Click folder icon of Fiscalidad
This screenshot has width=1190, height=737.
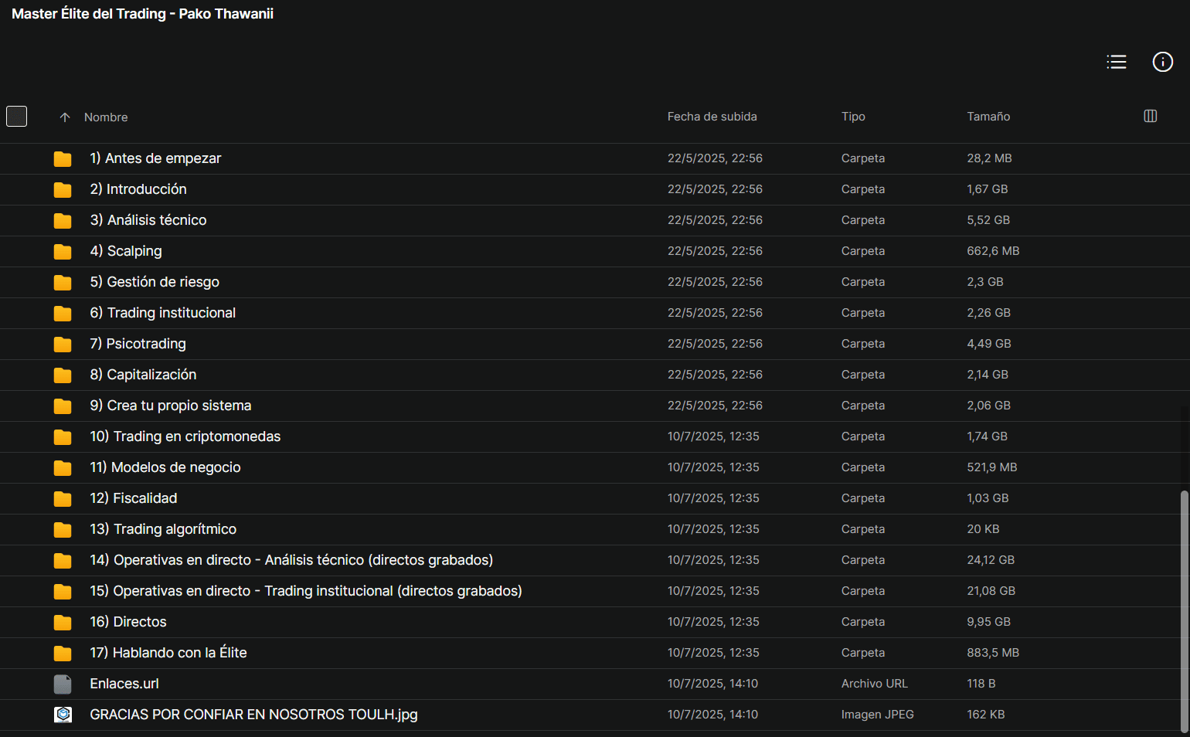(x=63, y=499)
